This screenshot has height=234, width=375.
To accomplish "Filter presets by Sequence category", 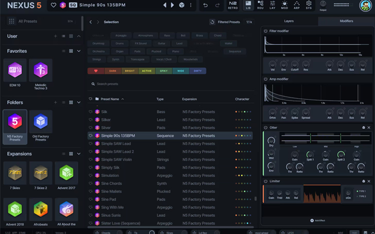I will coord(235,51).
